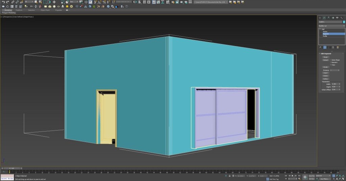
Task: Switch to the Populate ribbon tab
Action: pos(58,10)
